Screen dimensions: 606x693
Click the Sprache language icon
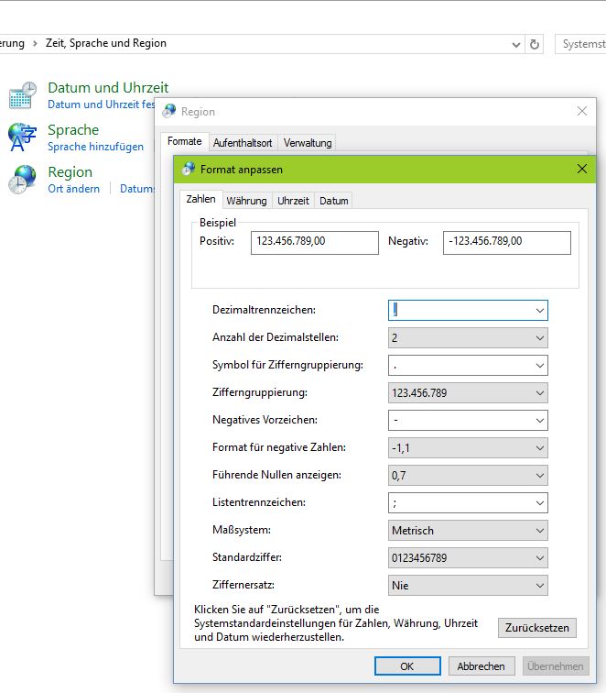22,137
